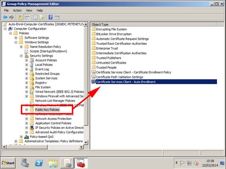The height and width of the screenshot is (169, 226).
Task: Open Server Manager from the taskbar
Action: [25, 163]
